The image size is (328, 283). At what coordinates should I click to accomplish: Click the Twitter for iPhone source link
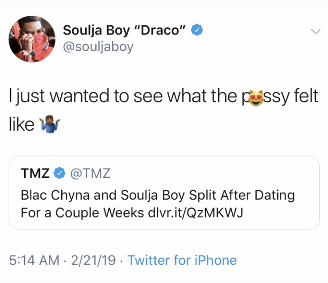coord(182,261)
